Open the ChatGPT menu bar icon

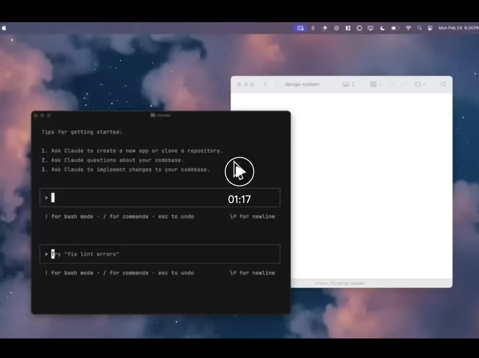pos(336,28)
